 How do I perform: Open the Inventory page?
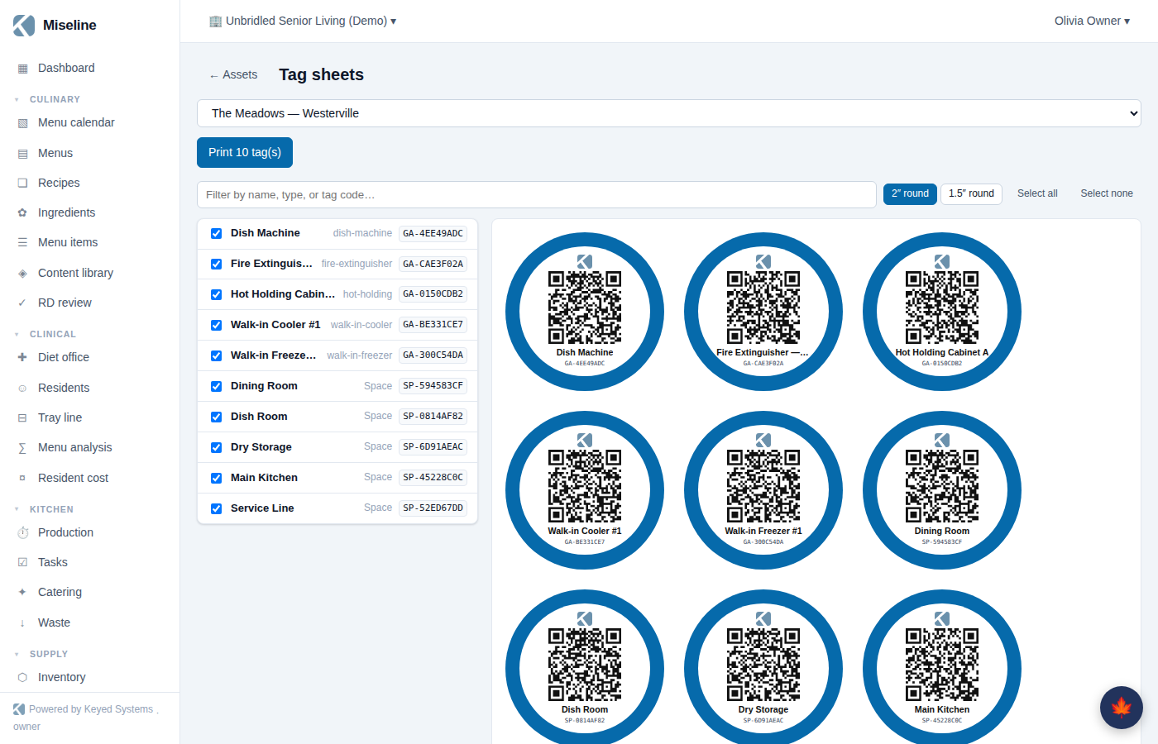[x=61, y=677]
